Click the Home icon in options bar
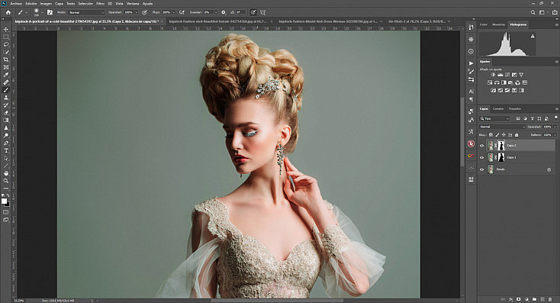560x303 pixels. click(x=8, y=12)
